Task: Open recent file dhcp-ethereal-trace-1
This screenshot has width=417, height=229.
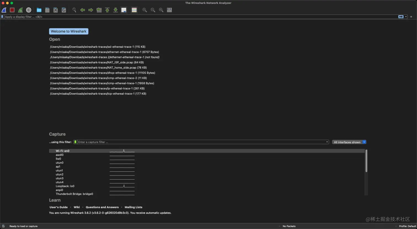Action: click(x=103, y=73)
